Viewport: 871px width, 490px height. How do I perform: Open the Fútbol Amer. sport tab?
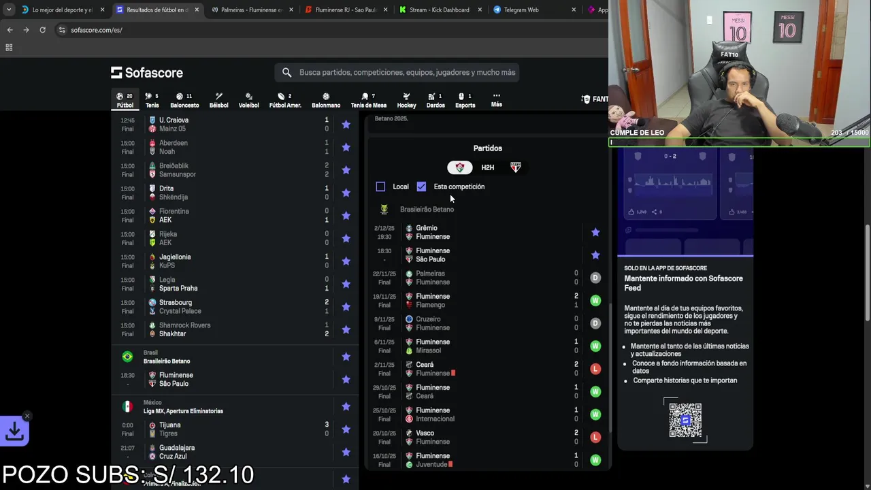pos(285,101)
